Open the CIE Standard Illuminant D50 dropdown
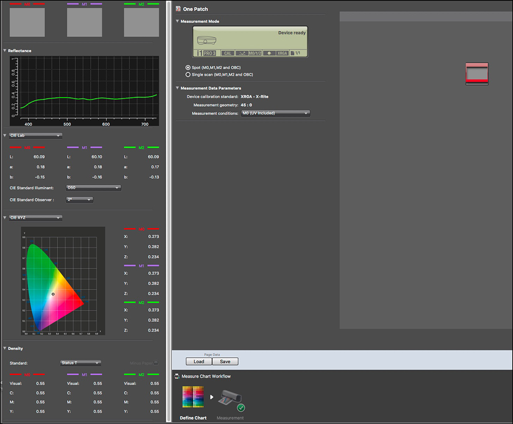This screenshot has height=424, width=513. click(x=94, y=188)
